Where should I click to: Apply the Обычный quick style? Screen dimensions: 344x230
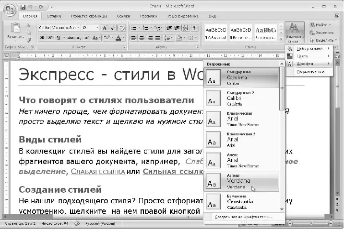click(x=215, y=33)
